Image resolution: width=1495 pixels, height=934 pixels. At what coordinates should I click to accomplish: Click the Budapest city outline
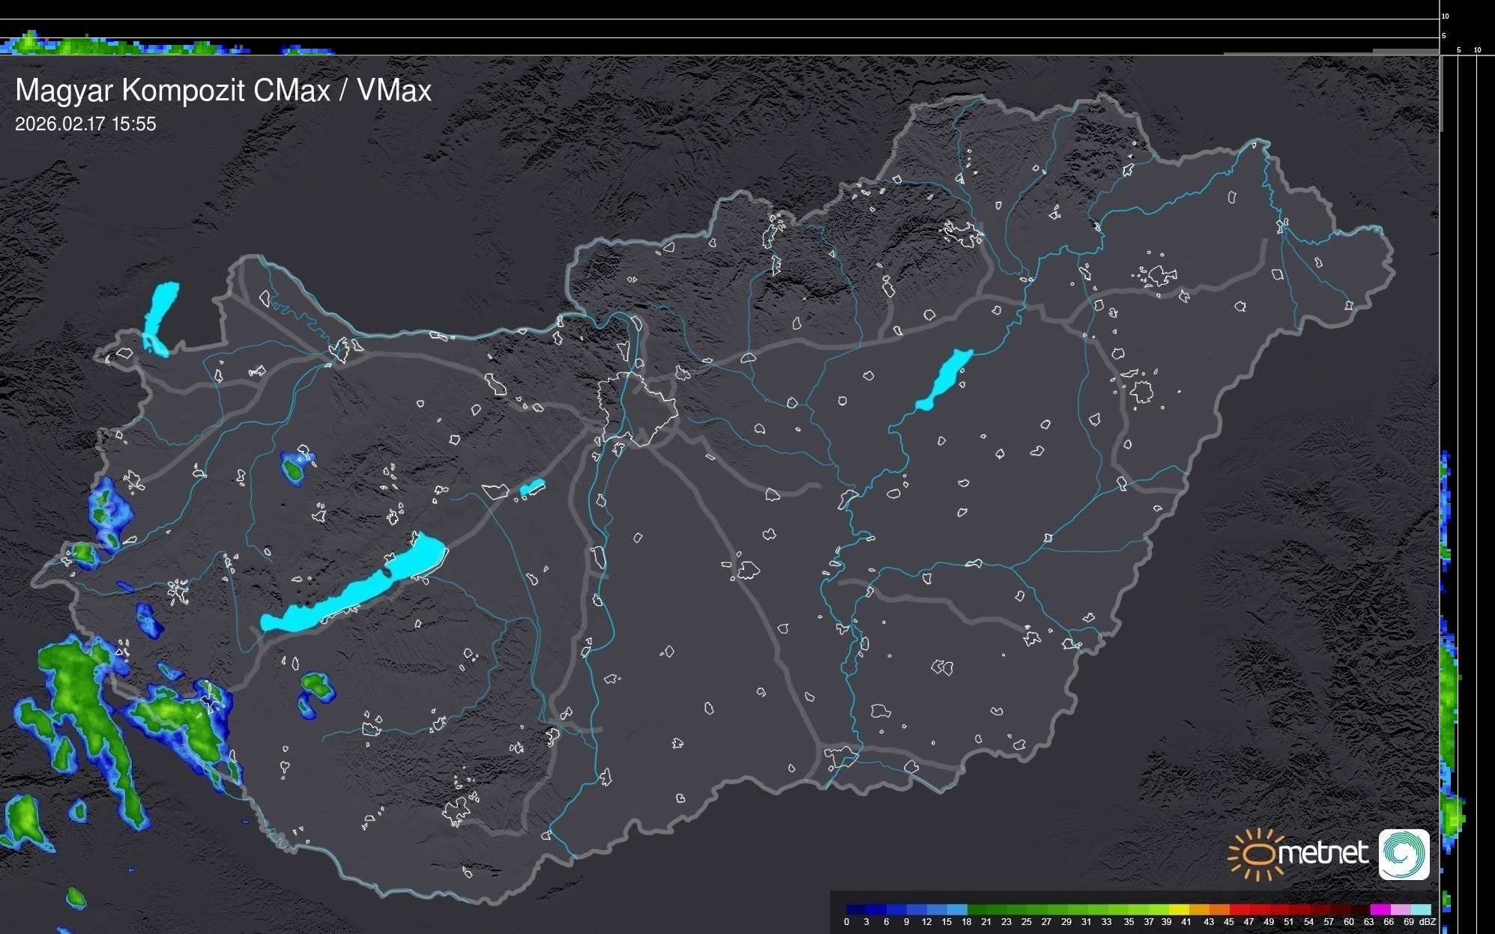pyautogui.click(x=639, y=408)
